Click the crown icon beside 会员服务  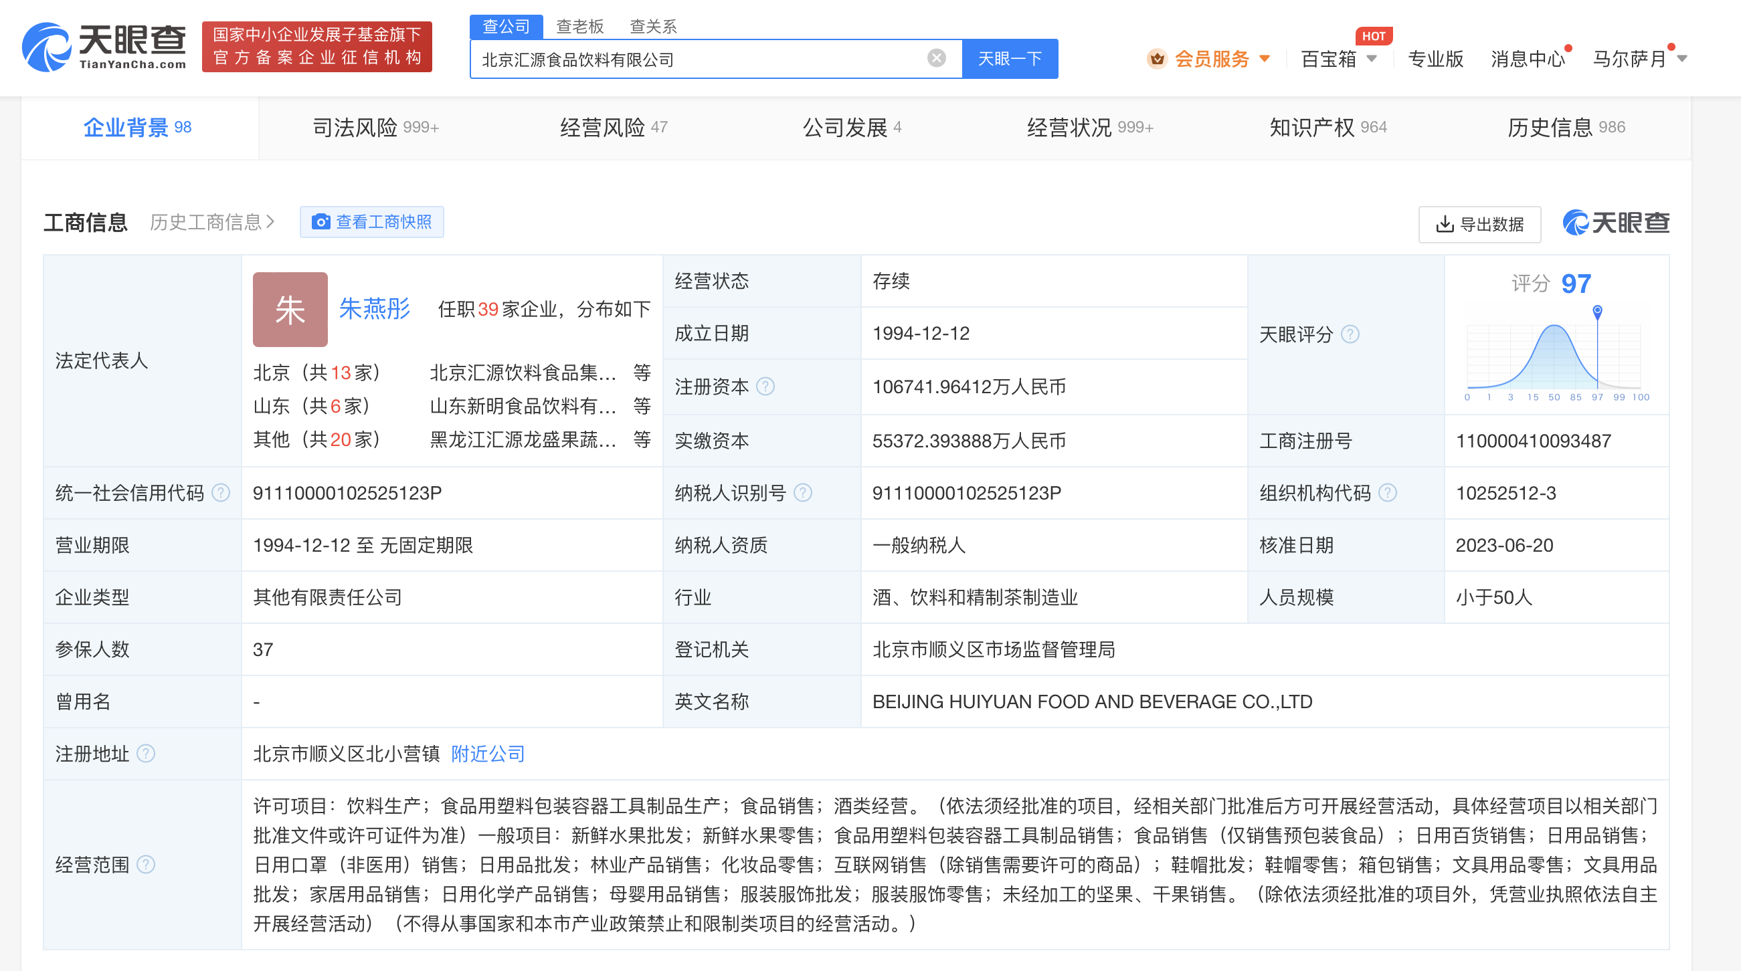tap(1157, 59)
